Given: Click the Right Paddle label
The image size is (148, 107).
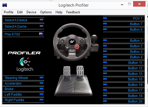Looking at the screenshot, I should (x=14, y=100).
